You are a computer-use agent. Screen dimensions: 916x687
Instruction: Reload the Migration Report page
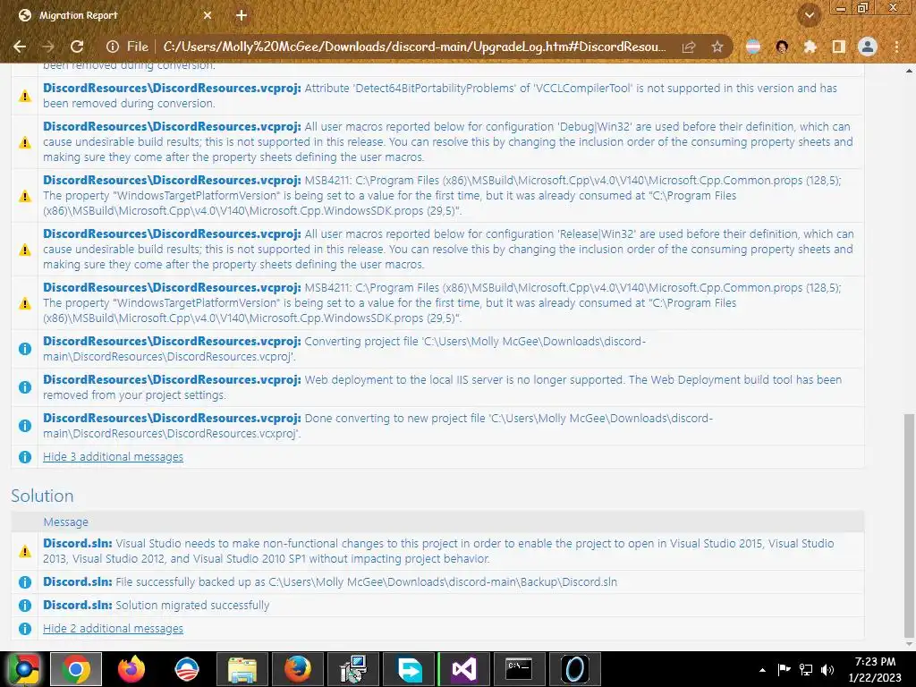(77, 47)
